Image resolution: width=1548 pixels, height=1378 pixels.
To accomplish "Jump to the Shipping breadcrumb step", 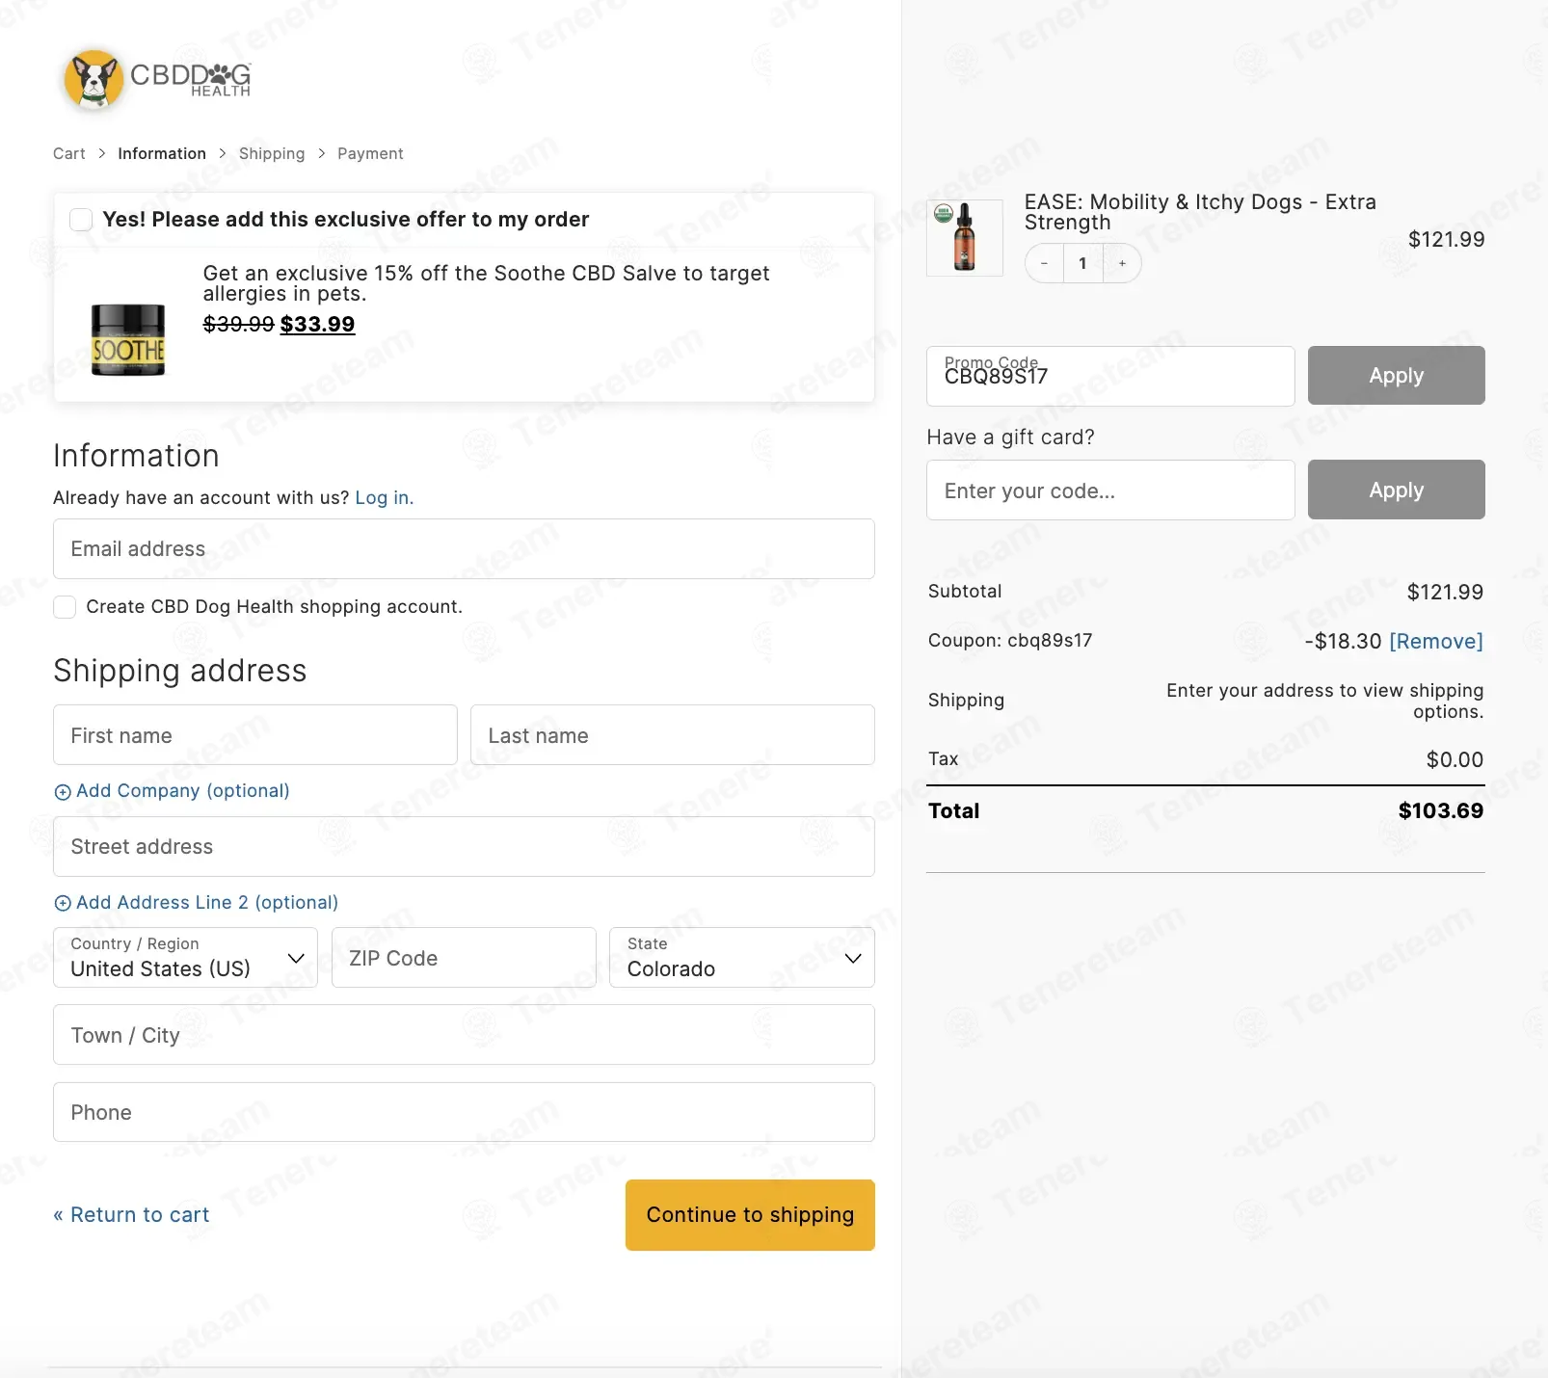I will tap(272, 154).
